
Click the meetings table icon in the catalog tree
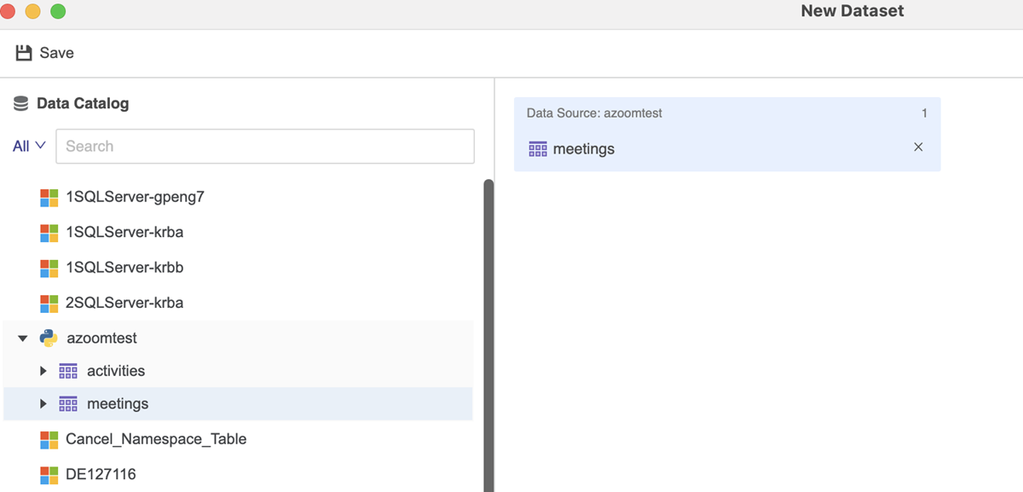click(68, 403)
